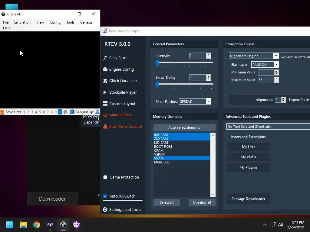310x232 pixels.
Task: Select save slot 3 in BizHawk
Action: point(32,112)
